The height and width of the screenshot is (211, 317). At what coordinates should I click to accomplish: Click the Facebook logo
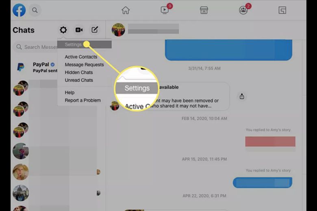(19, 10)
